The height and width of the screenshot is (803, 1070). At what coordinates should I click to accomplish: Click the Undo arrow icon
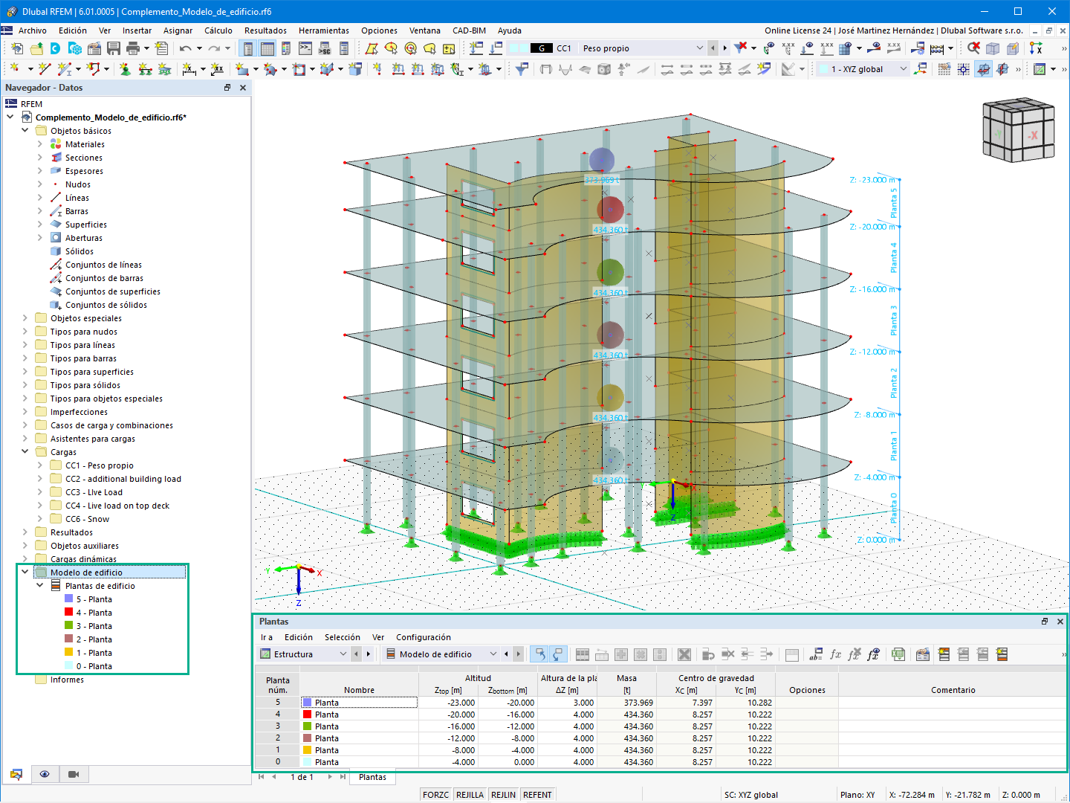pyautogui.click(x=186, y=48)
